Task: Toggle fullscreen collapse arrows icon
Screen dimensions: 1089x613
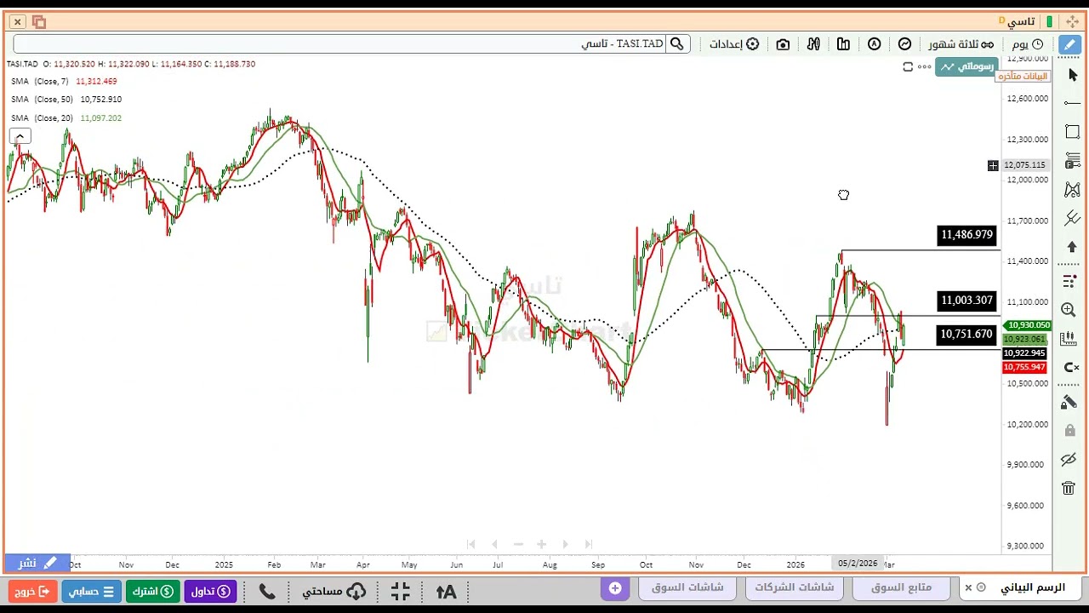Action: click(x=401, y=591)
